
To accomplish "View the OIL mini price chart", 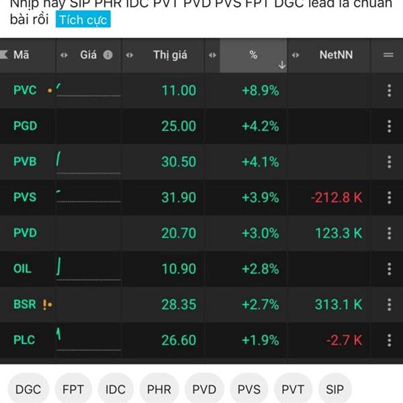I will 87,269.
